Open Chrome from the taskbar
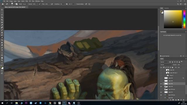Image resolution: width=187 pixels, height=105 pixels. click(50, 103)
